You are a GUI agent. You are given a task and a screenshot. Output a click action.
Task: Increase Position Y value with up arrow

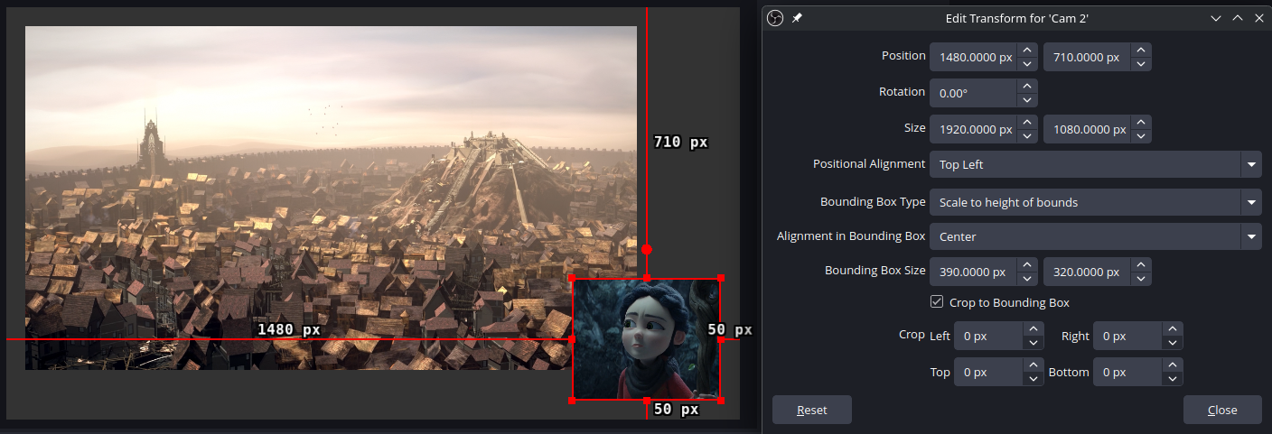(1141, 50)
